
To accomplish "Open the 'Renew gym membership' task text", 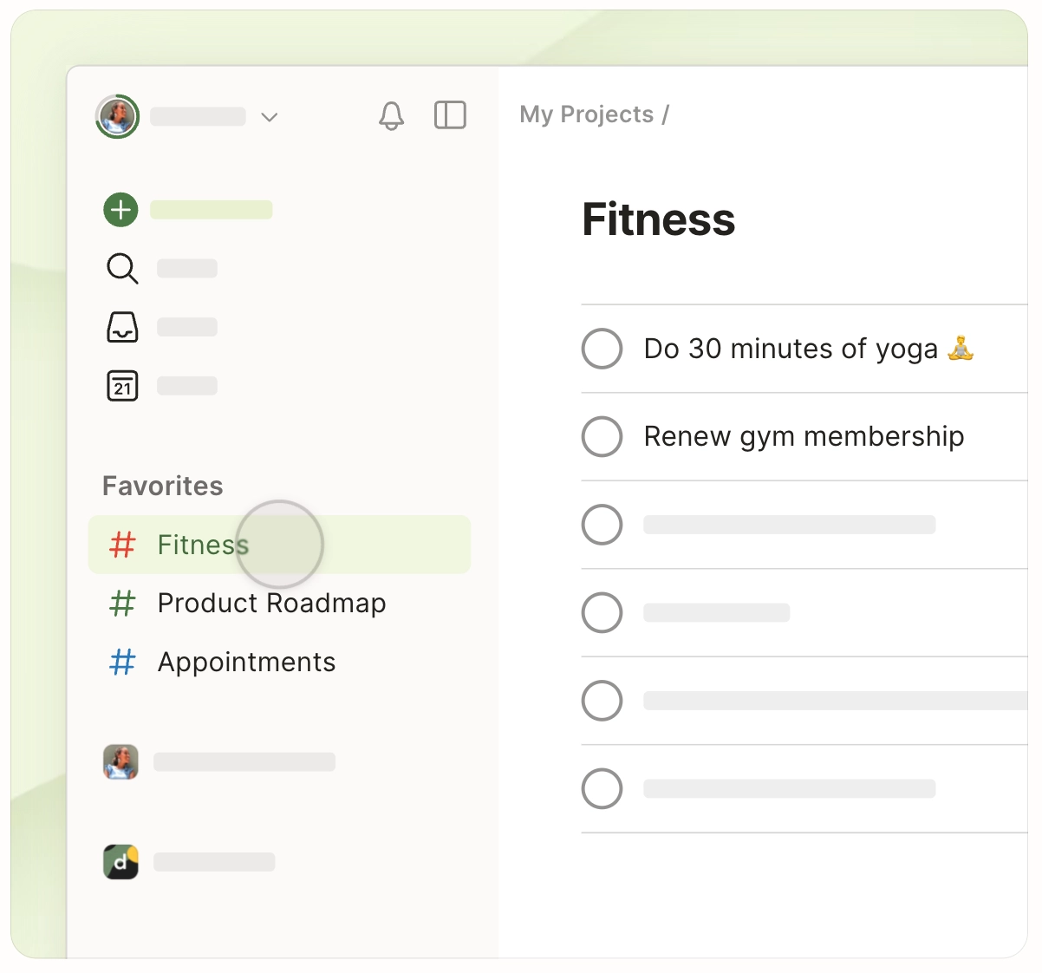I will click(x=804, y=436).
